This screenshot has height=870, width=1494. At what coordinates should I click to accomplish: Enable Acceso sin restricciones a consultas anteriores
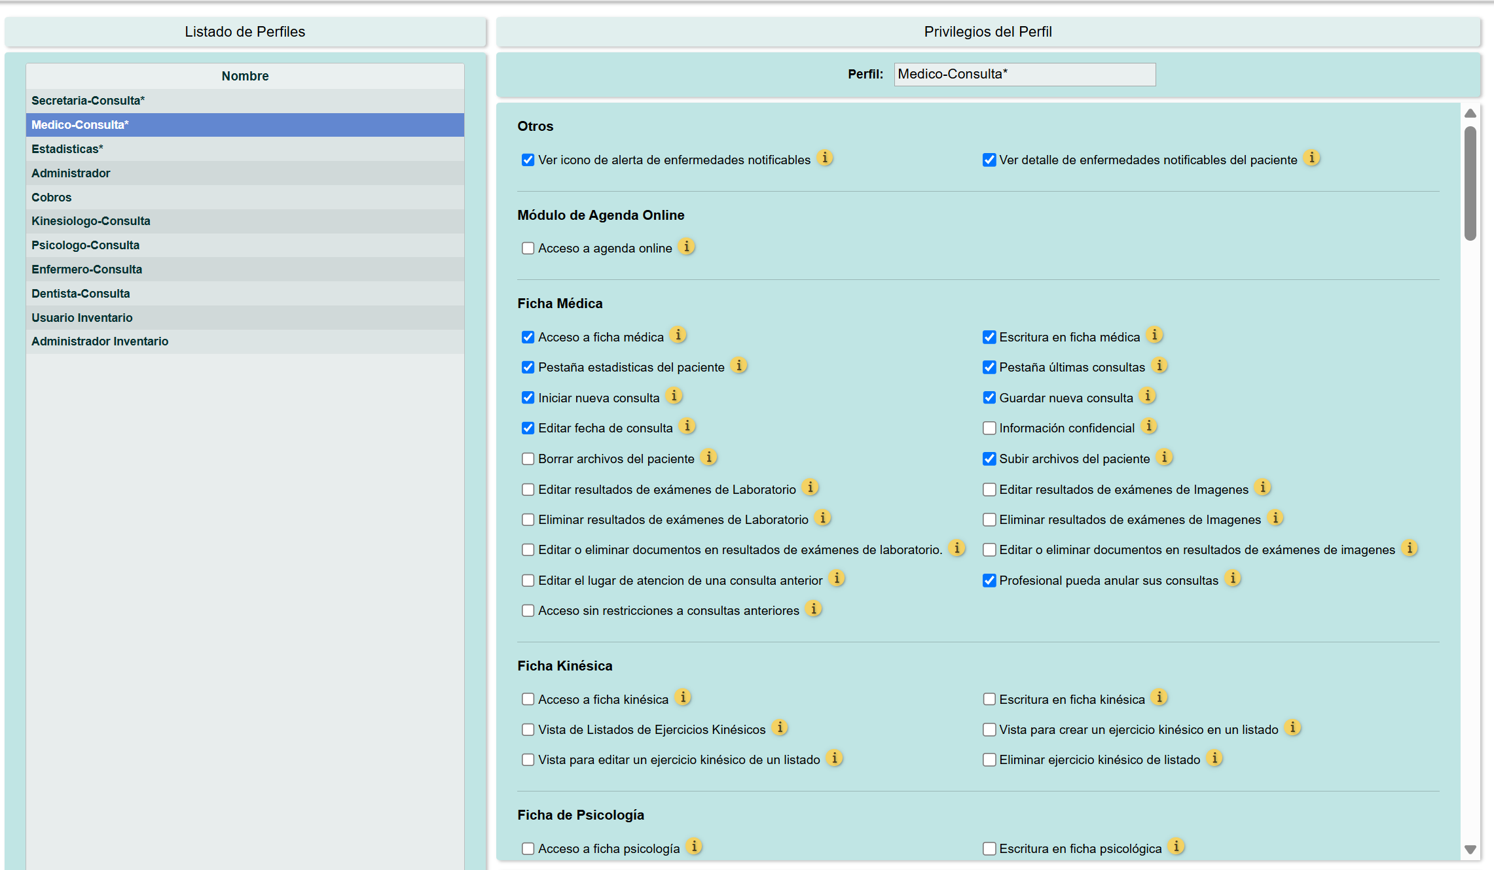click(x=528, y=611)
